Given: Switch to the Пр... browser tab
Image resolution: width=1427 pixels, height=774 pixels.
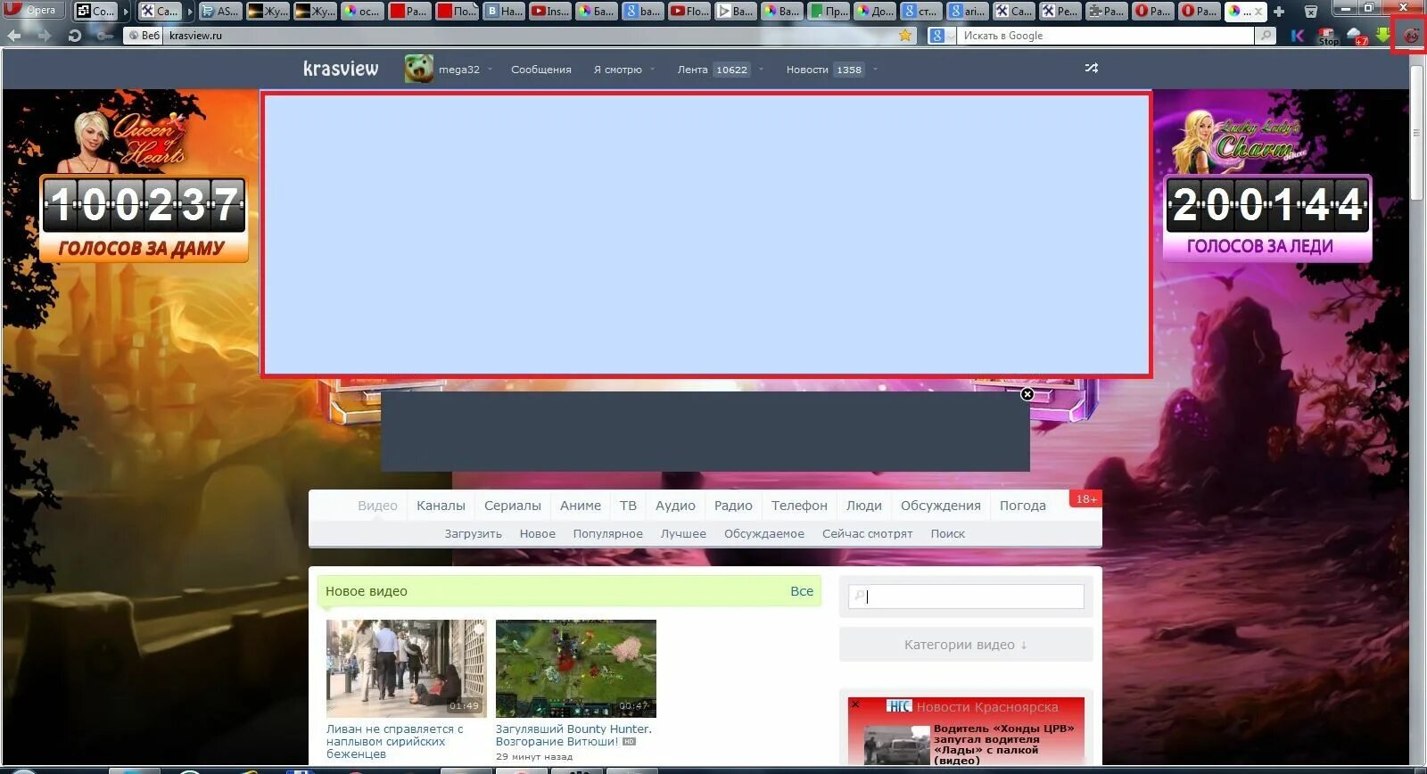Looking at the screenshot, I should point(829,12).
